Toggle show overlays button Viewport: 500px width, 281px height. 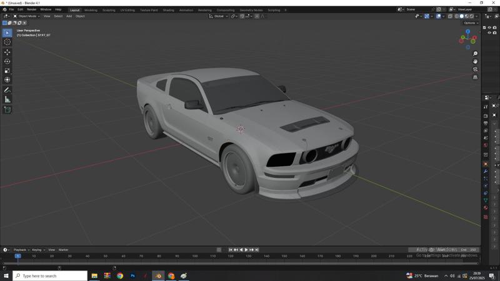coord(439,16)
